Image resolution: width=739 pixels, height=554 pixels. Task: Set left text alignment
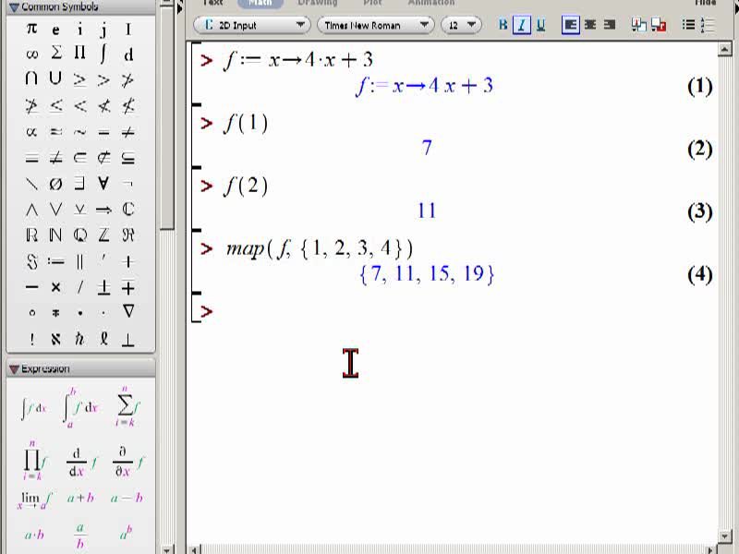(x=570, y=25)
